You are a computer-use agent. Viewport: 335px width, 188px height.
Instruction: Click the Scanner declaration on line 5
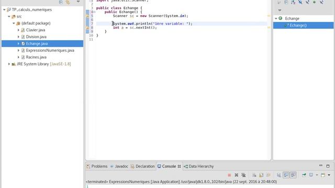click(150, 16)
